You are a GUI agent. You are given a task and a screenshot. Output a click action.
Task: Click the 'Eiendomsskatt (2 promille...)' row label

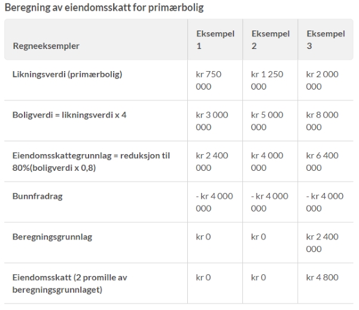[70, 284]
